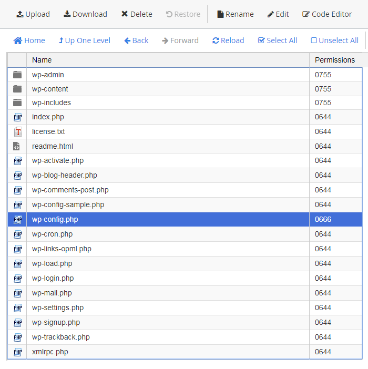Screen dimensions: 368x369
Task: Open the Code Editor
Action: (x=327, y=14)
